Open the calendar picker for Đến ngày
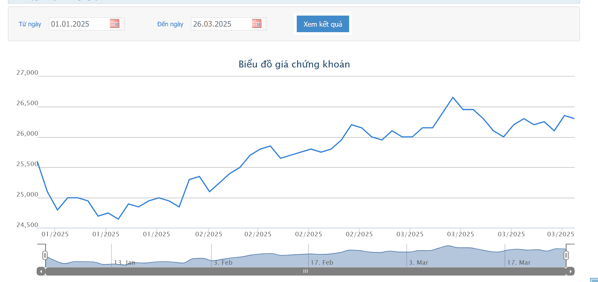Screen dimensions: 598x282 (257, 24)
